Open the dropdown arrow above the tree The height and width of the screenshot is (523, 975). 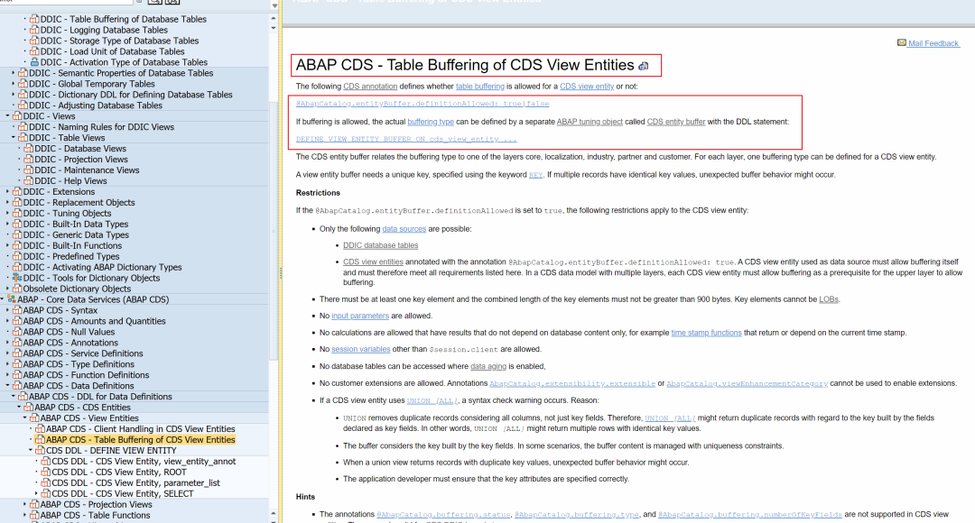274,5
